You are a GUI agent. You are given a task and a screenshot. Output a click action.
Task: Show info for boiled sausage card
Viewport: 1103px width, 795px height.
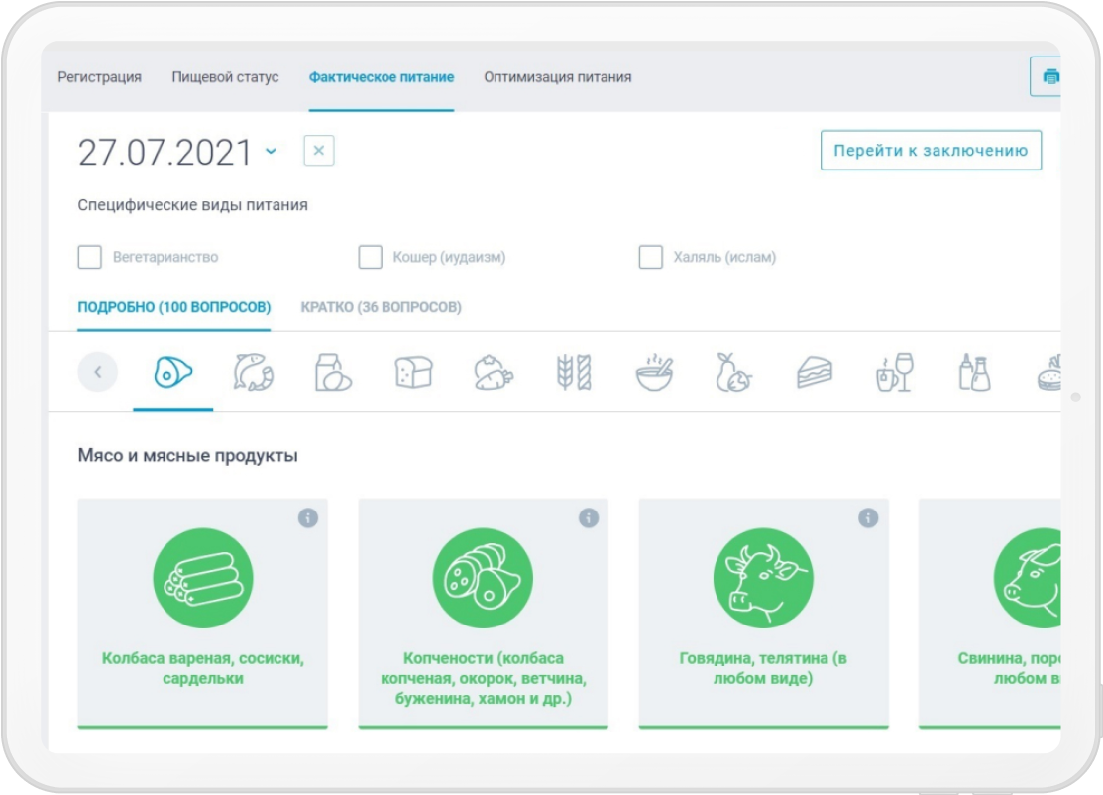point(308,518)
